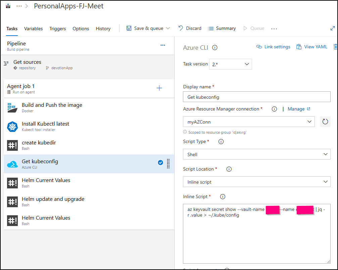Click the scoped resource group info icon
This screenshot has height=270, width=338.
[x=185, y=132]
